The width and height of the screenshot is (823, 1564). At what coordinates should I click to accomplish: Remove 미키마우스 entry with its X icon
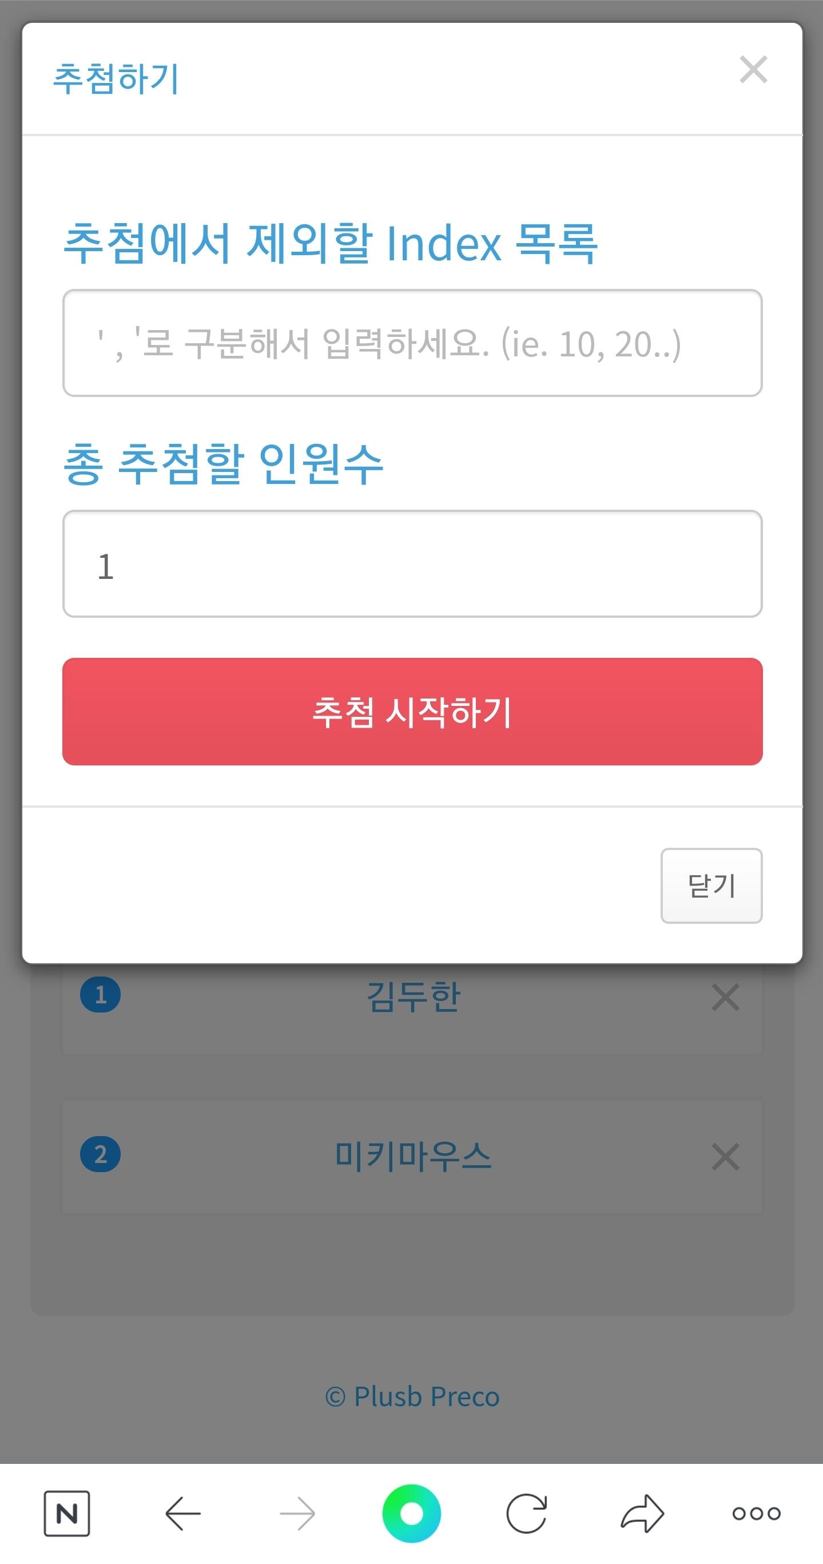725,1157
